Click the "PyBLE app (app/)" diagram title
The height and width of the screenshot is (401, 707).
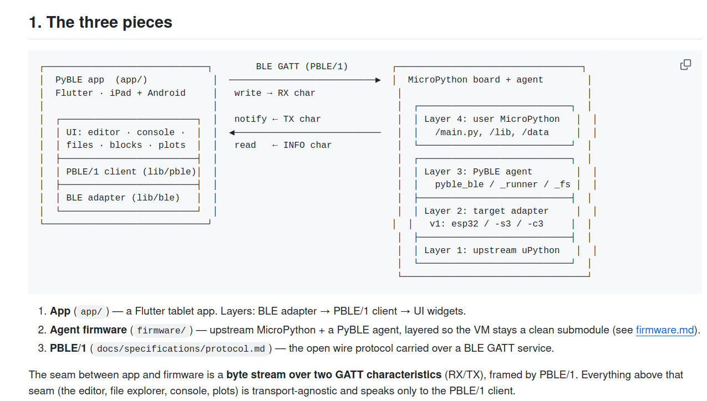(101, 80)
